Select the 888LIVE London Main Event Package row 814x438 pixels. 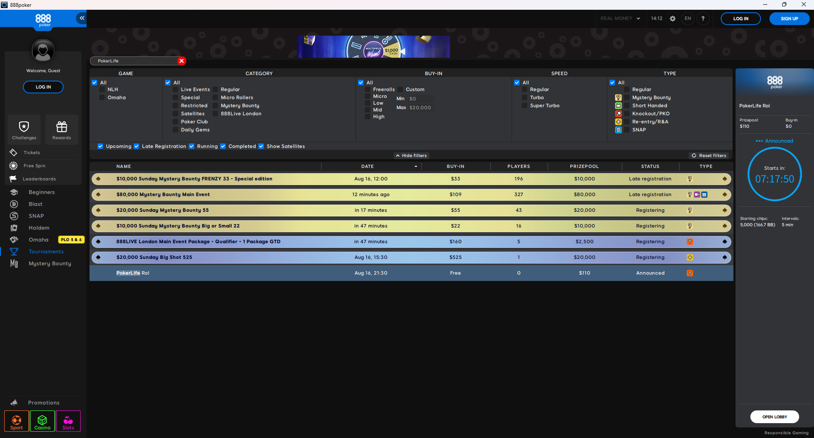(411, 241)
